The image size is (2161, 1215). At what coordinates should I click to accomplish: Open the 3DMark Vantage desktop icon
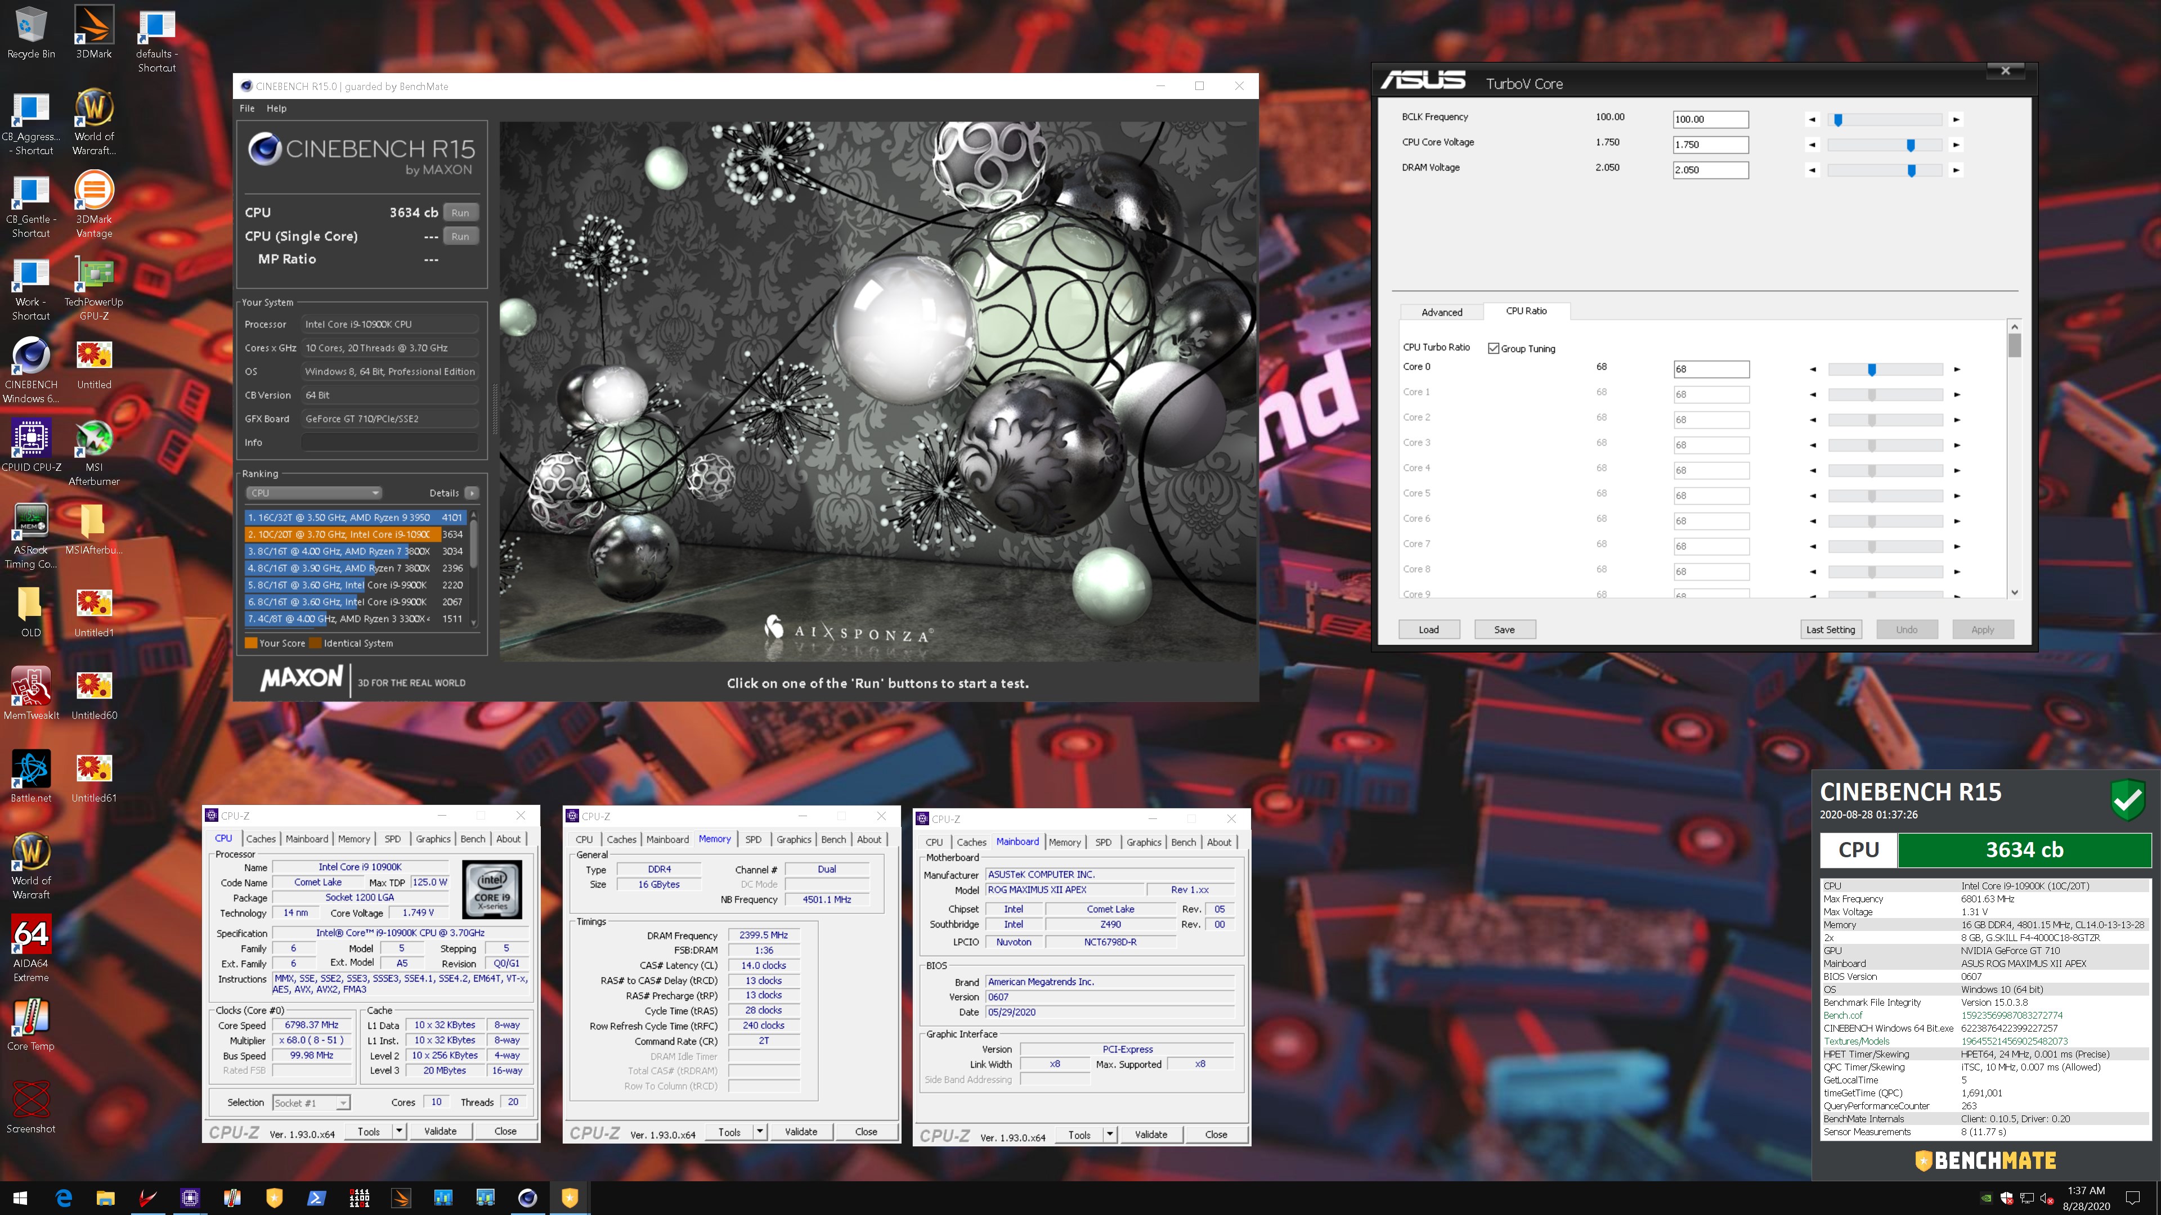click(94, 205)
